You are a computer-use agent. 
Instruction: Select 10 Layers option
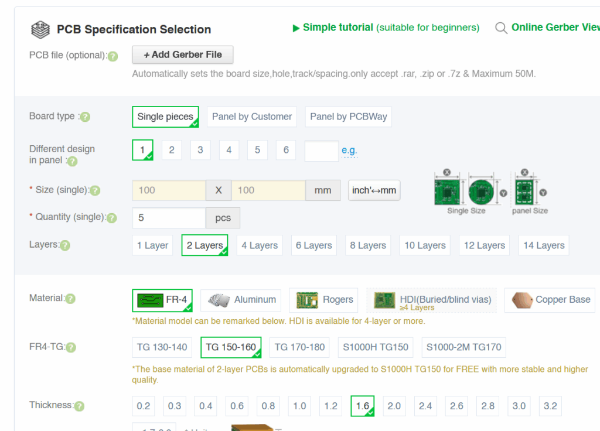tap(425, 245)
